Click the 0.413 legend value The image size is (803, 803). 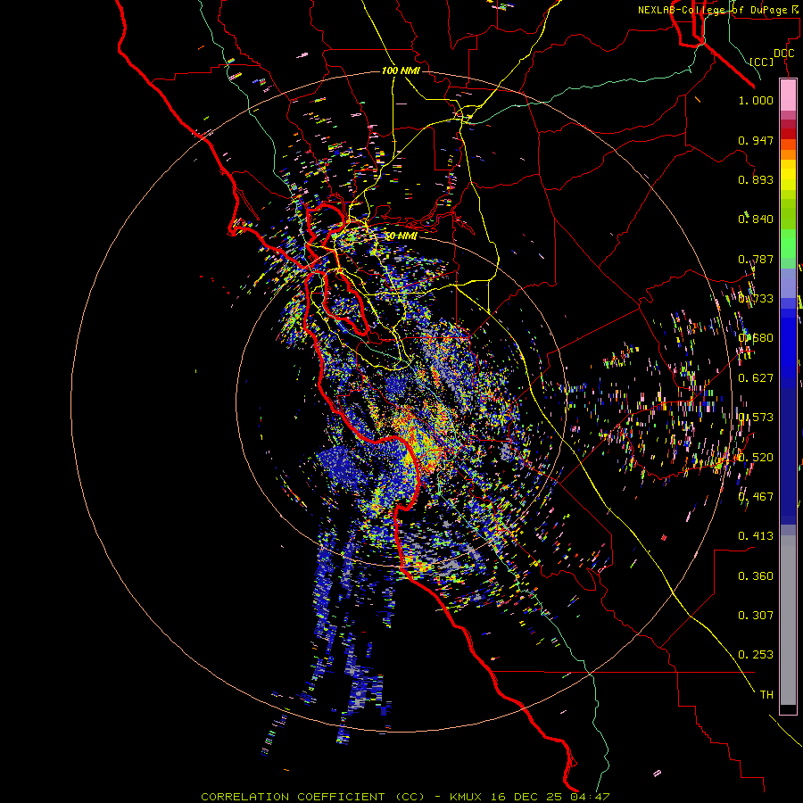pyautogui.click(x=756, y=536)
